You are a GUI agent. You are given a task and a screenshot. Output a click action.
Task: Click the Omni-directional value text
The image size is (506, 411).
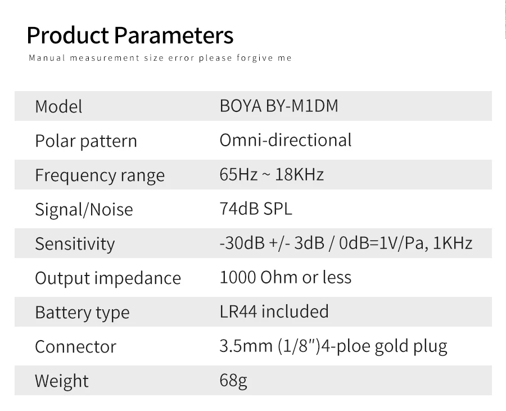point(286,140)
